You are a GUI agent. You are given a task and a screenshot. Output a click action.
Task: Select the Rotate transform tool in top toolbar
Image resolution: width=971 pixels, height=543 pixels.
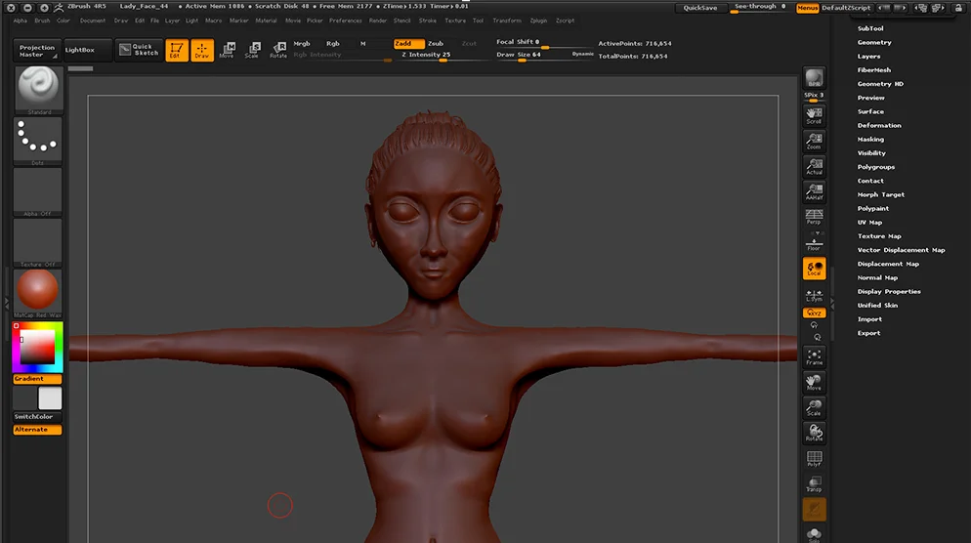pyautogui.click(x=278, y=50)
